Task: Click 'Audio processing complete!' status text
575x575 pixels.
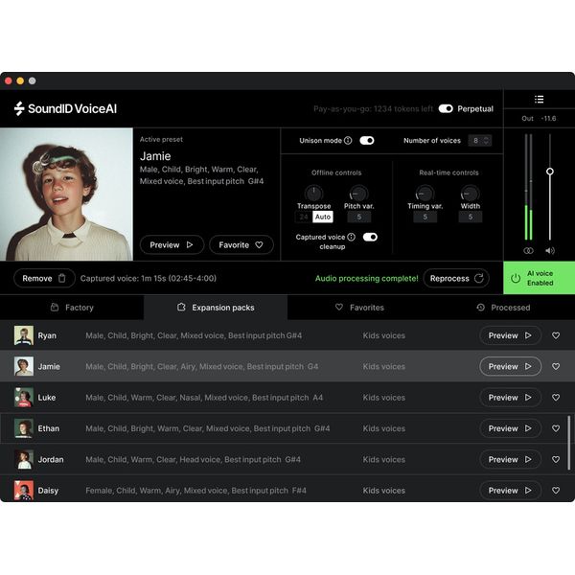Action: pyautogui.click(x=366, y=278)
